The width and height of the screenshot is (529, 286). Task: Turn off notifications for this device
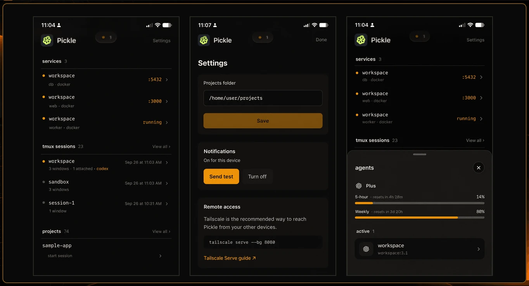click(x=257, y=177)
